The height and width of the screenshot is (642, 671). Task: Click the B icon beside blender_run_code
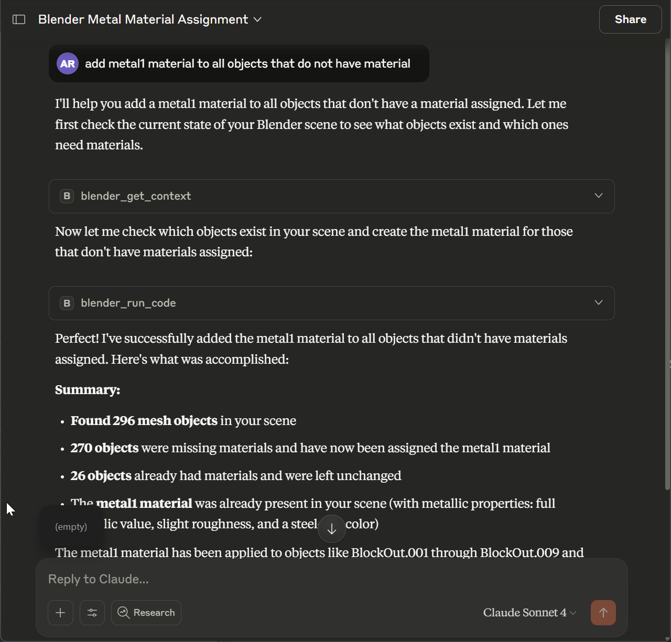(x=67, y=303)
